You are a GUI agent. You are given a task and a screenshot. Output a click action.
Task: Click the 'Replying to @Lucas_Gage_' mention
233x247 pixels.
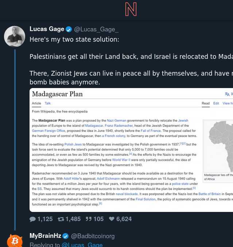pyautogui.click(x=82, y=245)
